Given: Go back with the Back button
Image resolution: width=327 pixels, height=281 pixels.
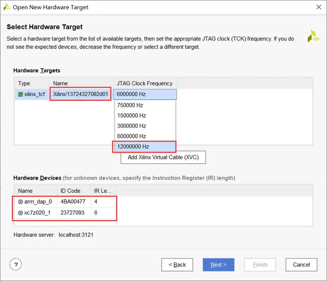Looking at the screenshot, I should point(177,265).
